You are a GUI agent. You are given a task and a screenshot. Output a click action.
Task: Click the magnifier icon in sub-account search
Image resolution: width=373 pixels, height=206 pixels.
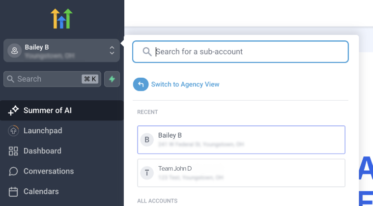tap(147, 52)
